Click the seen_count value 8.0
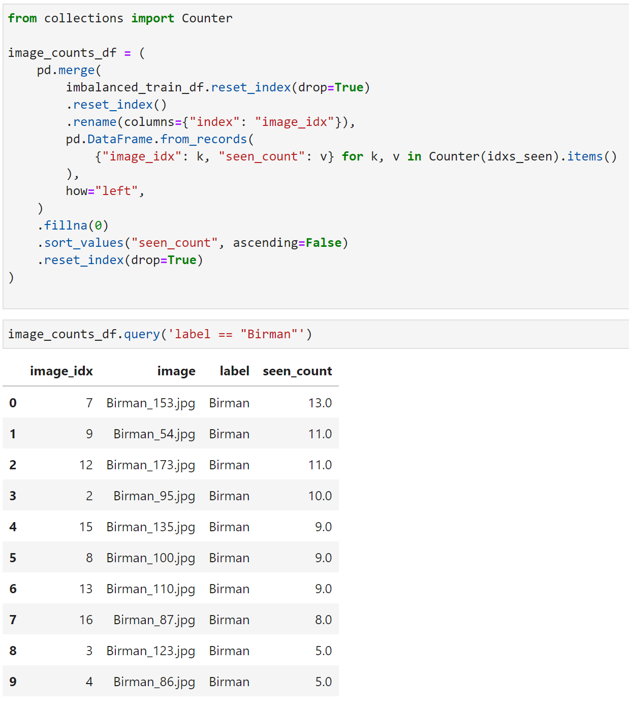 click(323, 620)
